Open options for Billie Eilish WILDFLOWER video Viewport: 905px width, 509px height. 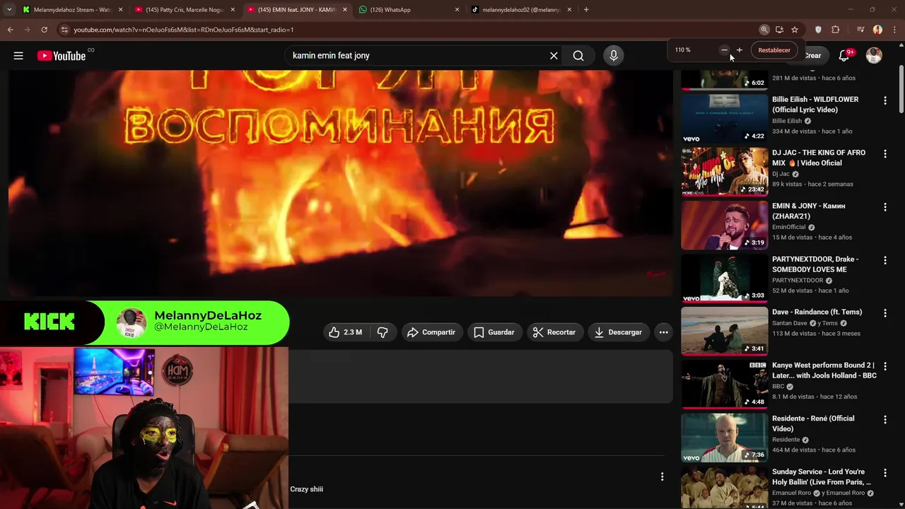884,101
